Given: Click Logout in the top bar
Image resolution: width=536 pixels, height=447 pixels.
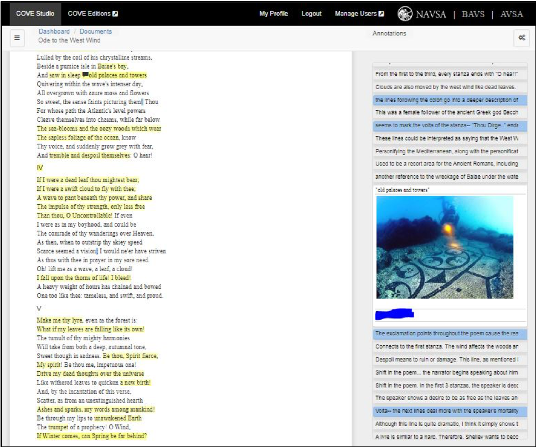Looking at the screenshot, I should point(311,14).
